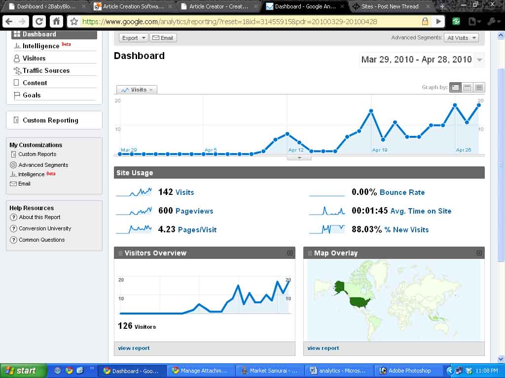This screenshot has height=378, width=505.
Task: Close the Map Overlay widget
Action: click(479, 253)
